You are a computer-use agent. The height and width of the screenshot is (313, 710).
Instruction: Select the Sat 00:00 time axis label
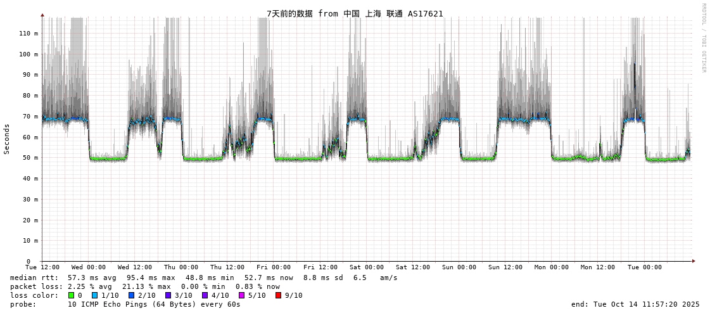point(367,267)
